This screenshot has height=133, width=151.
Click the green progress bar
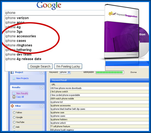[110, 72]
